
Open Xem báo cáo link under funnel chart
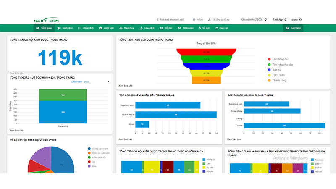click(125, 85)
